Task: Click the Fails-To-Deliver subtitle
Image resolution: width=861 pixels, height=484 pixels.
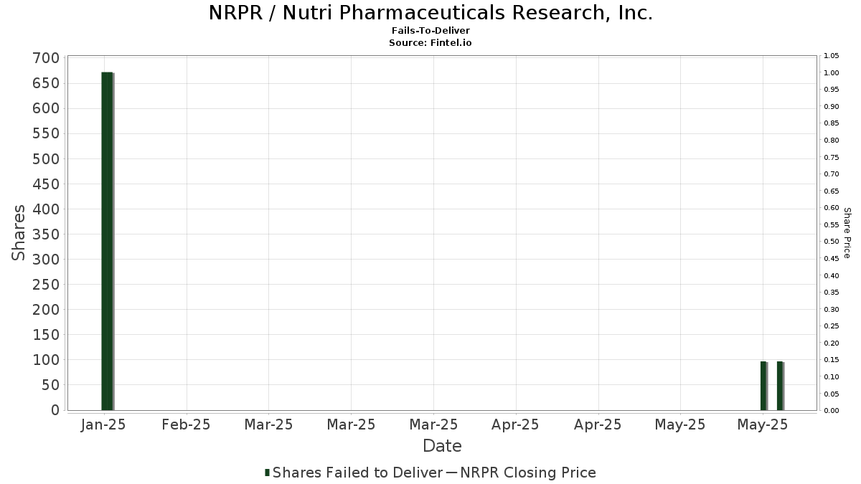Action: pyautogui.click(x=430, y=32)
